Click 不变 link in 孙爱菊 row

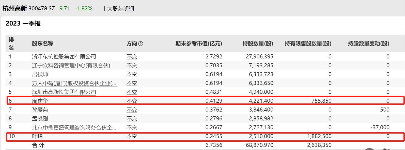tap(132, 110)
